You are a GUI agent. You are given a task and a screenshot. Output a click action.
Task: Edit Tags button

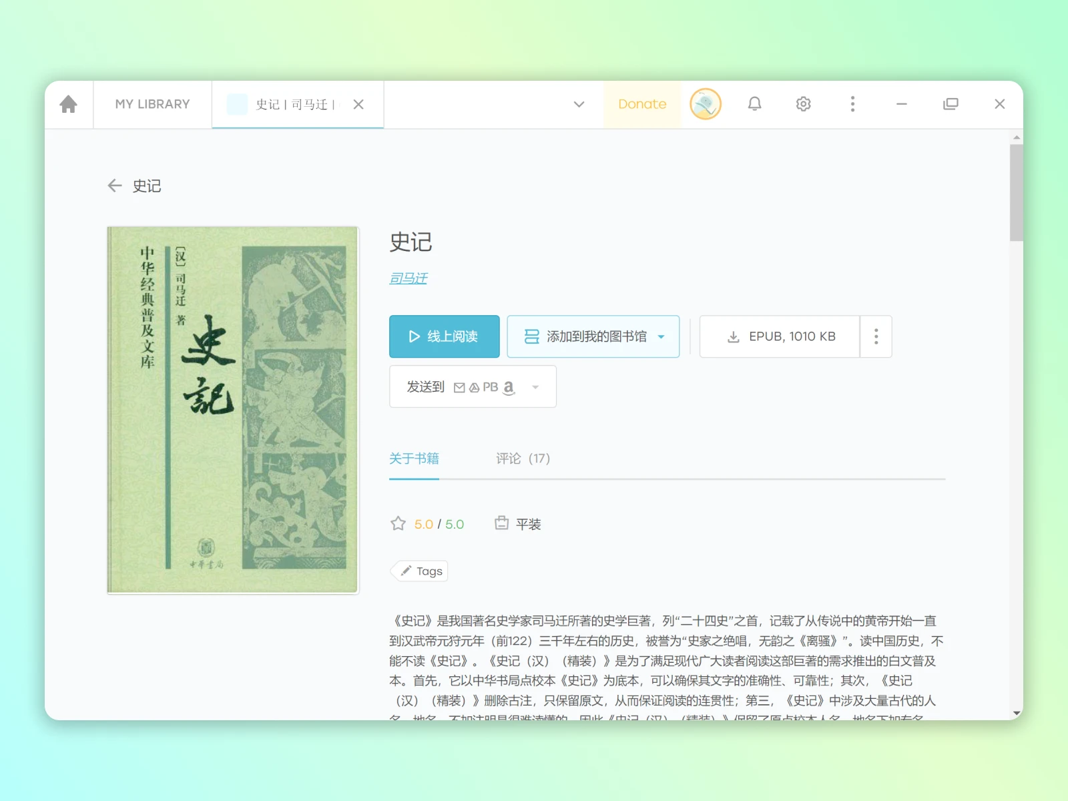coord(419,571)
